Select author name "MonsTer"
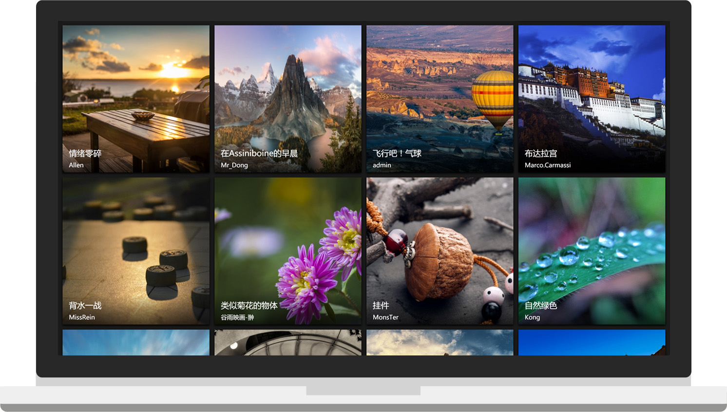The width and height of the screenshot is (727, 412). point(385,317)
